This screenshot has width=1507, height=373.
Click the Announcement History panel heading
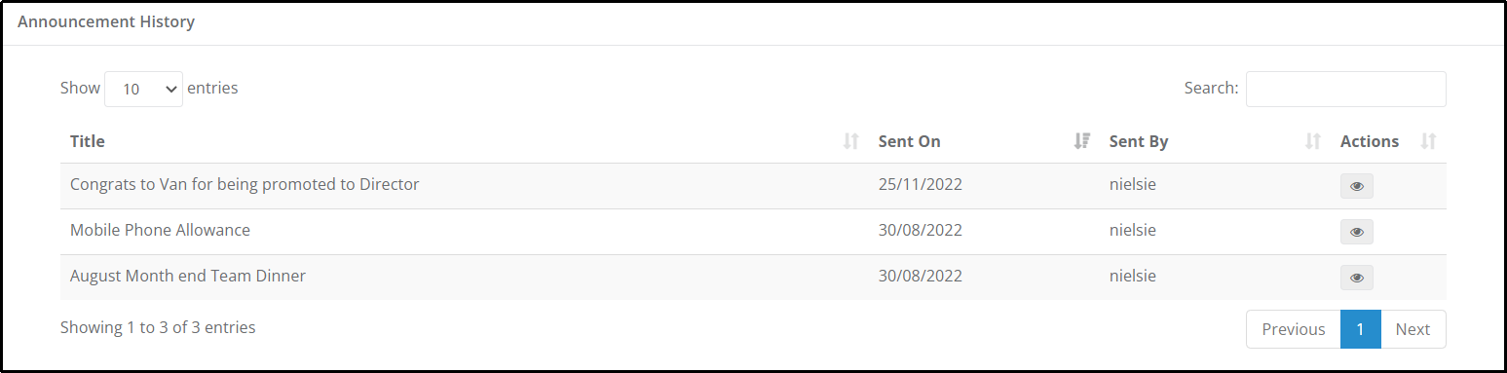(x=106, y=21)
